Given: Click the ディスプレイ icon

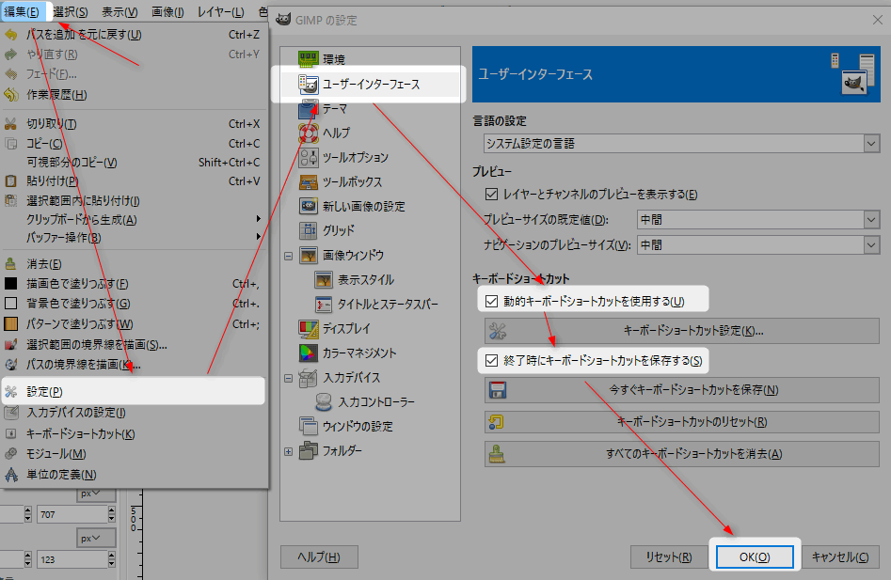Looking at the screenshot, I should click(308, 329).
